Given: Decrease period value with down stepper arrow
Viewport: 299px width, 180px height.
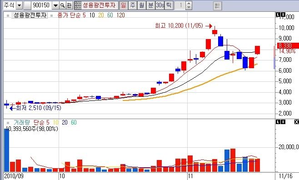Looking at the screenshot, I should coord(189,7).
